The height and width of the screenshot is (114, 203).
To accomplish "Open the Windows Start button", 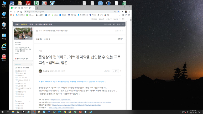I will click(2, 112).
